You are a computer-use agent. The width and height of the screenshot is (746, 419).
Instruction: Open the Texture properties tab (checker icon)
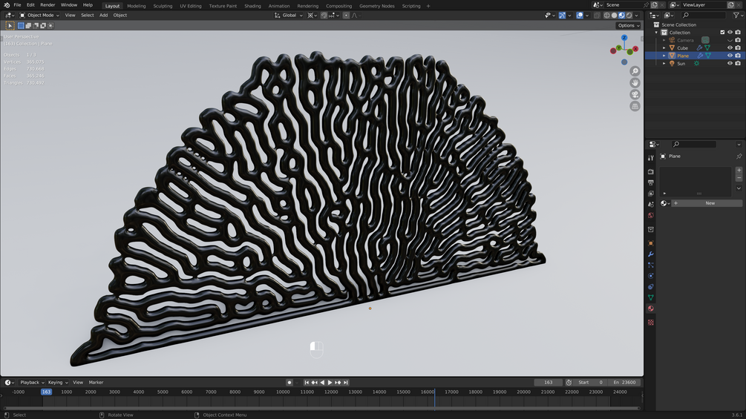651,323
